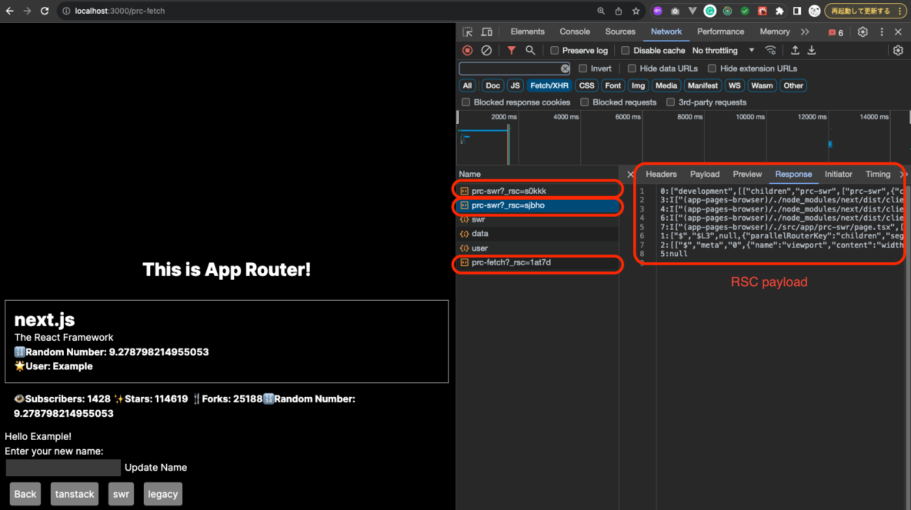911x510 pixels.
Task: Check the Invert filter checkbox
Action: pos(583,68)
